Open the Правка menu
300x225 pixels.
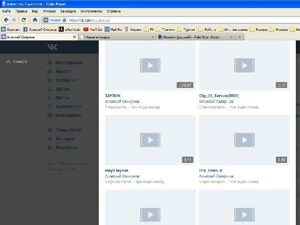coord(21,11)
